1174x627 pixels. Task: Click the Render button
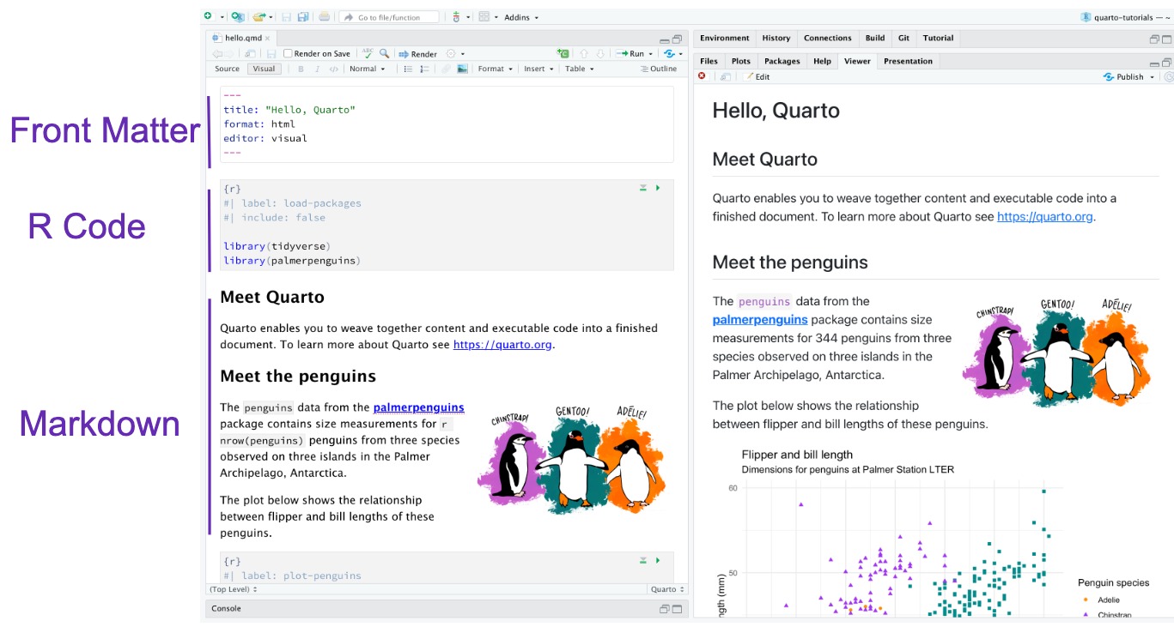(x=418, y=53)
